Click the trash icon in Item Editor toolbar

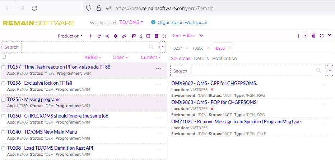[x=313, y=36]
